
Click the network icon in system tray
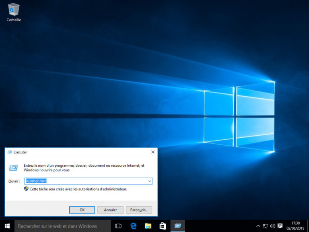266,226
